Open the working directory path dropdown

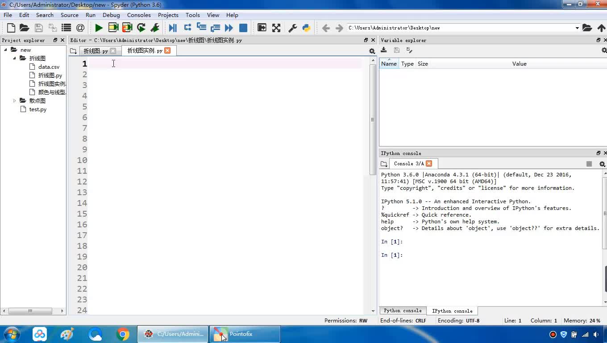point(577,28)
